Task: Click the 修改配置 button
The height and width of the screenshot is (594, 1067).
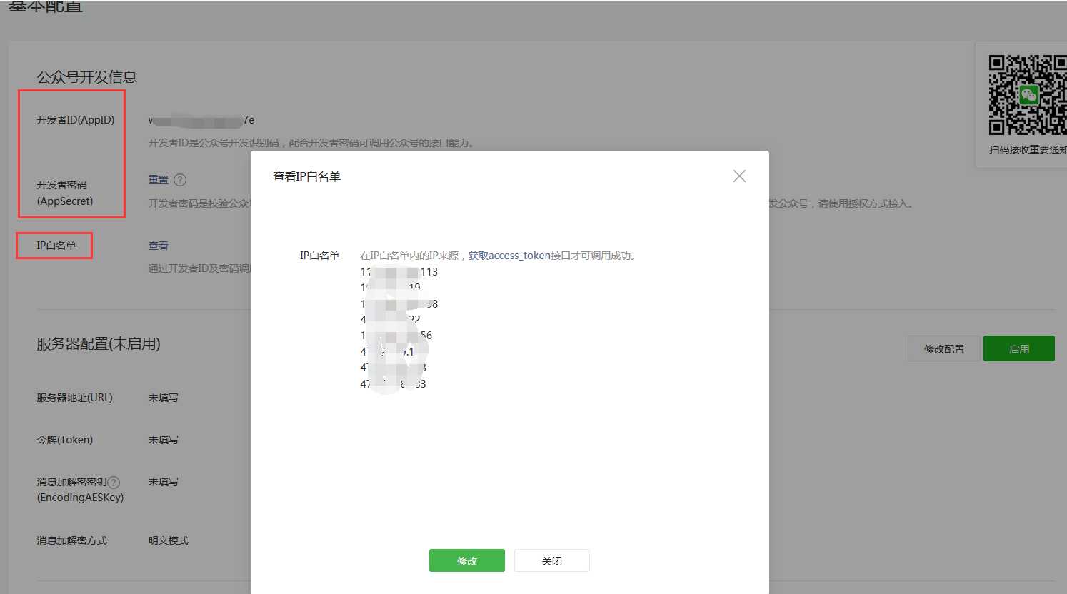Action: click(943, 348)
